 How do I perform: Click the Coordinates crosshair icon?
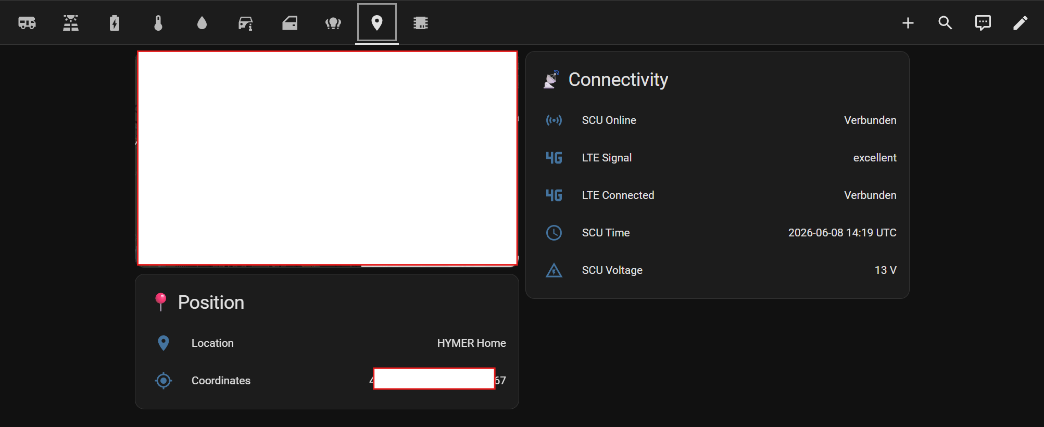163,381
